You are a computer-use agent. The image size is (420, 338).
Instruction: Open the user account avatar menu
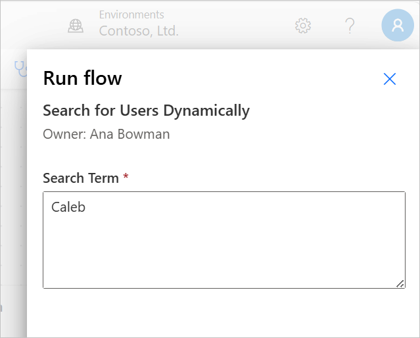click(x=398, y=25)
